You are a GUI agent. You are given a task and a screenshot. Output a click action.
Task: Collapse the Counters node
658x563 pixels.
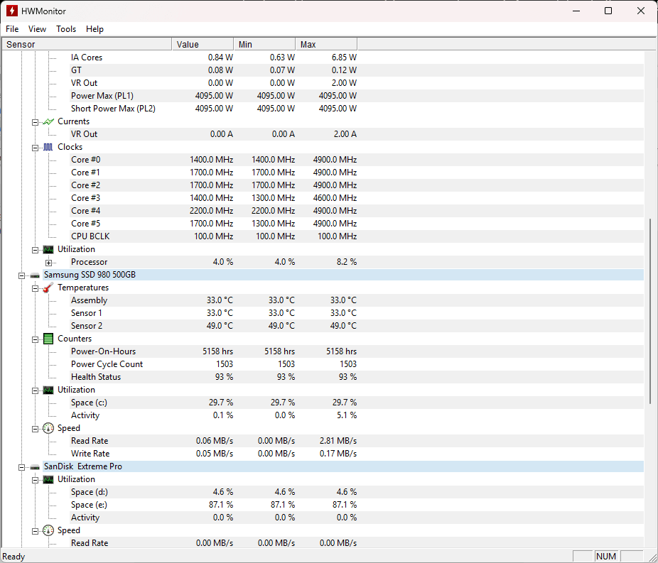pos(36,339)
